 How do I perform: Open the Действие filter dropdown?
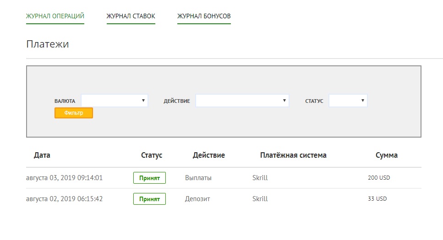[x=242, y=101]
